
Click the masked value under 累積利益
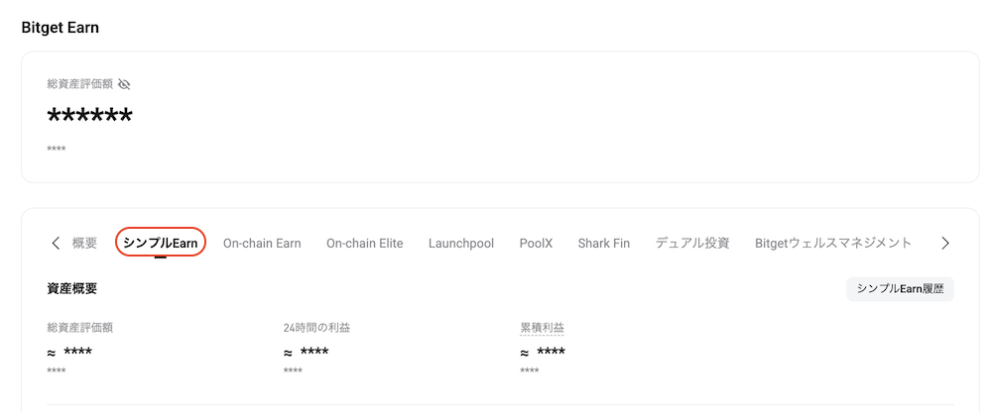tap(551, 353)
